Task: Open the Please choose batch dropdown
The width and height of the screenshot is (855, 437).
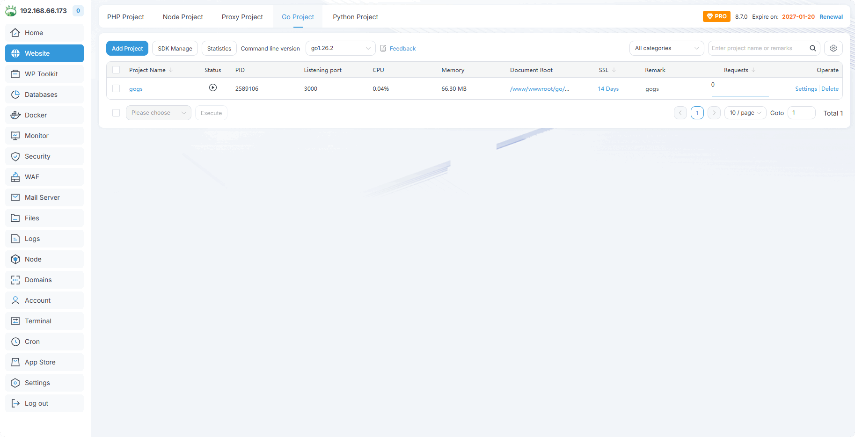Action: (x=159, y=113)
